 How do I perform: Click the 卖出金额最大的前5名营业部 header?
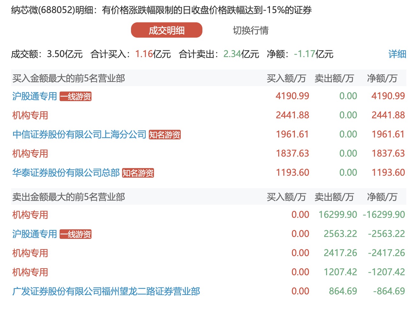click(x=69, y=197)
